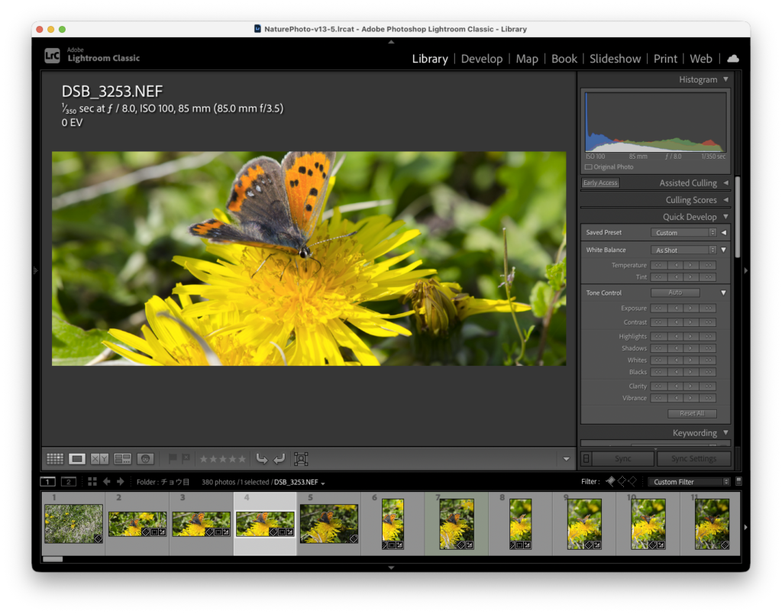782x614 pixels.
Task: Switch to the Develop module
Action: pos(482,59)
